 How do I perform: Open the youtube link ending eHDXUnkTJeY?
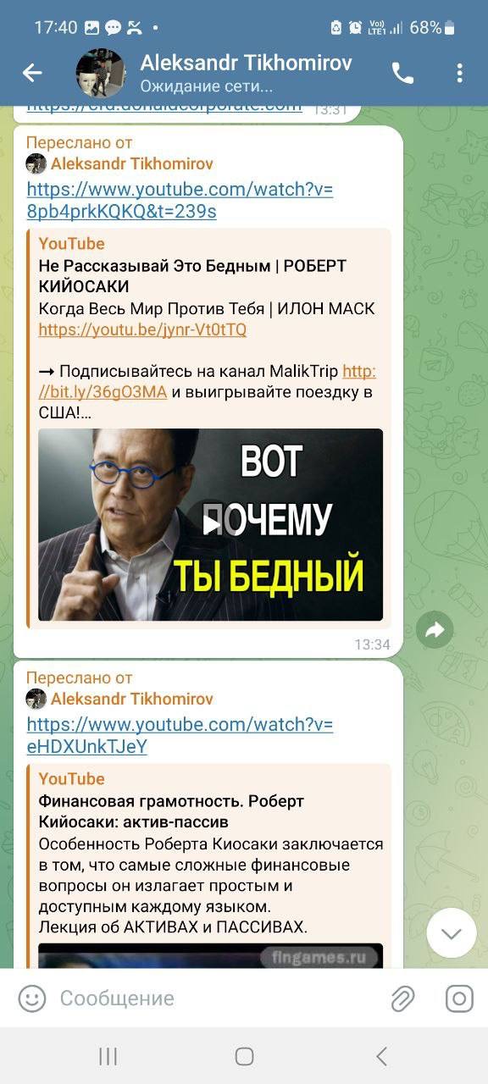coord(180,735)
